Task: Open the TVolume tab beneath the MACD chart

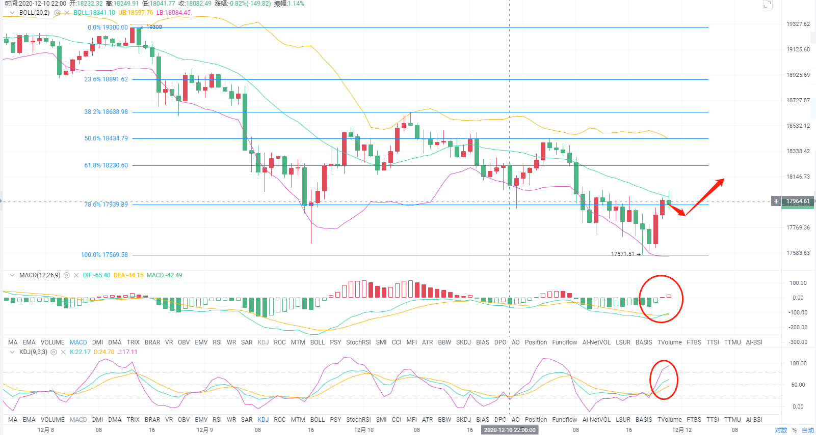Action: point(669,342)
